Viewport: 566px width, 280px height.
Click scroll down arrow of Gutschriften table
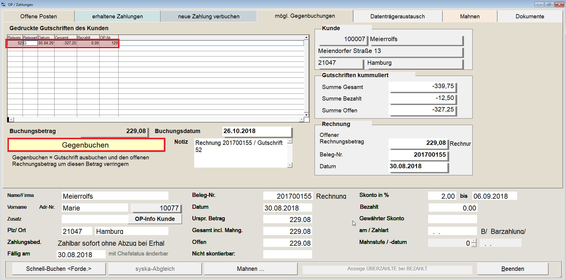306,115
